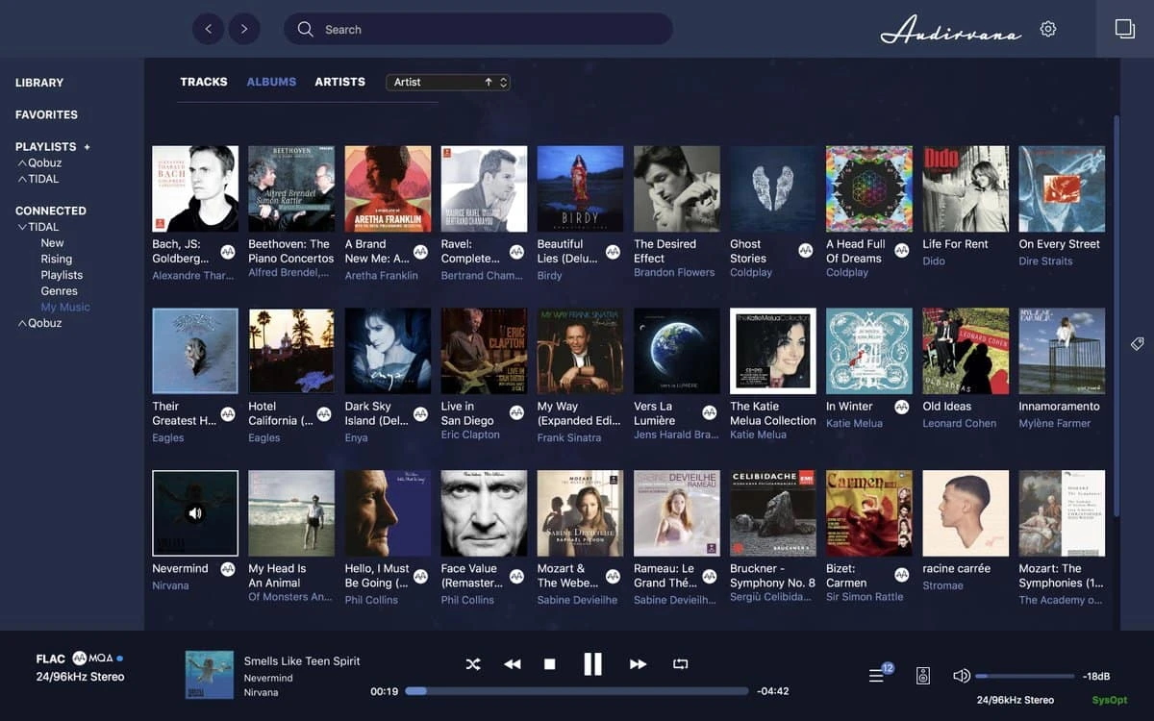Open the play queue showing 12 tracks
Screen dimensions: 1154x721
coord(876,675)
